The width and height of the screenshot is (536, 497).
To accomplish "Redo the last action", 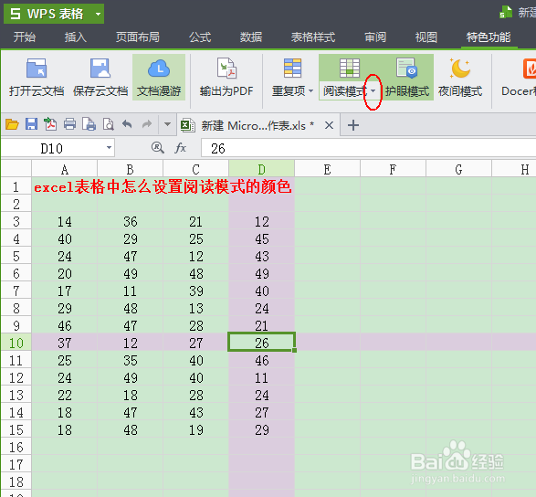I will pyautogui.click(x=147, y=124).
